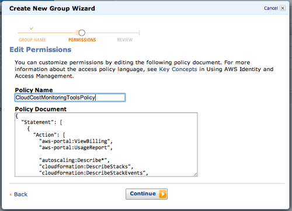
Task: Click inside the Policy Name input field
Action: (x=70, y=97)
